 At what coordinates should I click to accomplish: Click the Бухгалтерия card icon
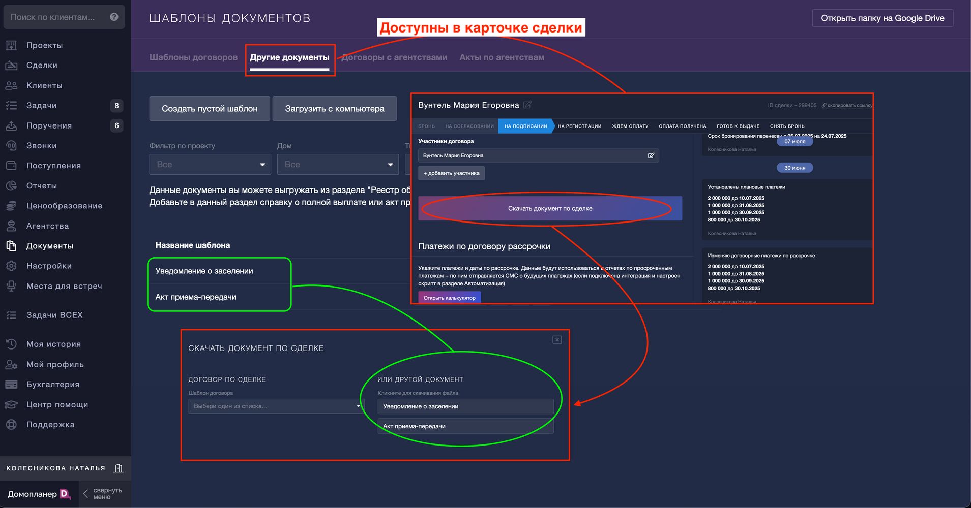click(11, 385)
